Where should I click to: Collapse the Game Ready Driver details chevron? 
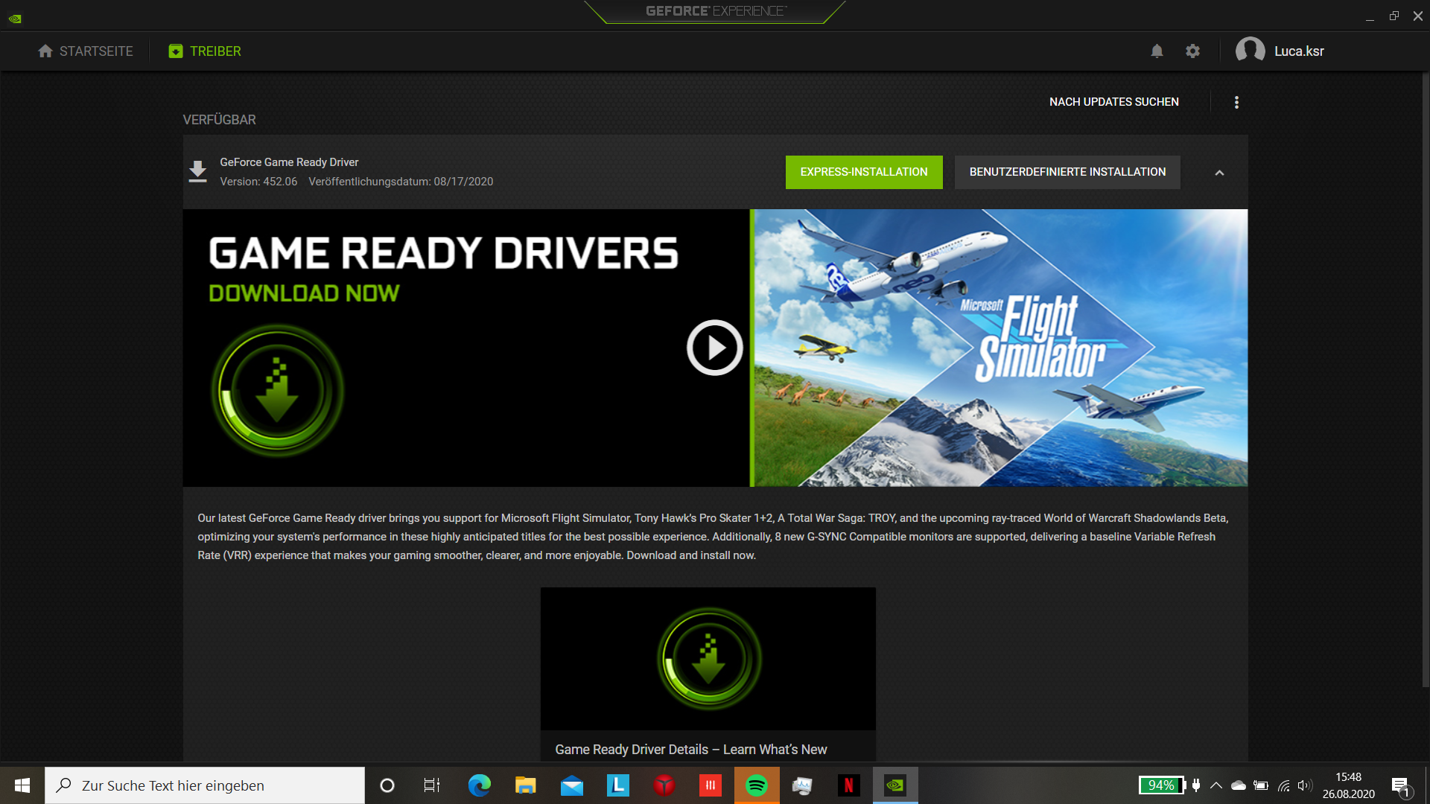(1219, 173)
